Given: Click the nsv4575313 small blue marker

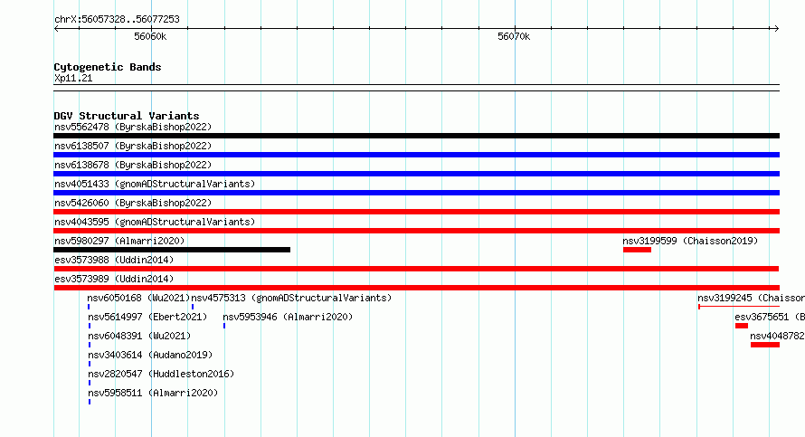Looking at the screenshot, I should coord(193,307).
